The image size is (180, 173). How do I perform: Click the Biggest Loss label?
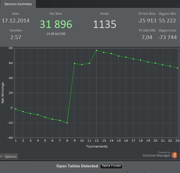[x=167, y=30]
